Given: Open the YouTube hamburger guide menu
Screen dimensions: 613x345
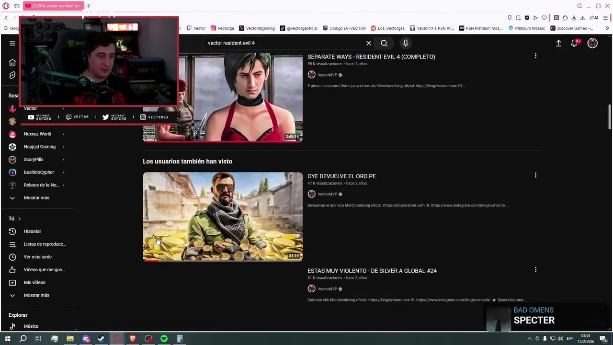Looking at the screenshot, I should click(x=12, y=43).
